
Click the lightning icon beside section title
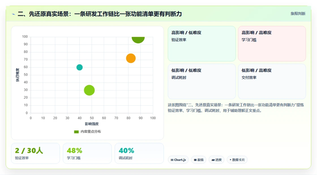14,14
